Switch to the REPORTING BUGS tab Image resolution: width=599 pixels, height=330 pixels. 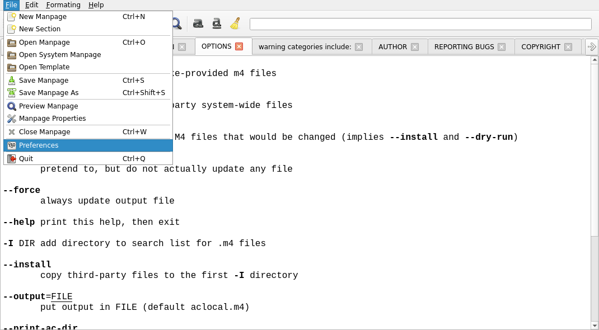[x=464, y=47]
